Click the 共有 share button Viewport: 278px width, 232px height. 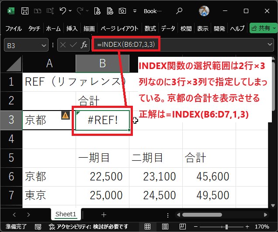click(x=262, y=28)
